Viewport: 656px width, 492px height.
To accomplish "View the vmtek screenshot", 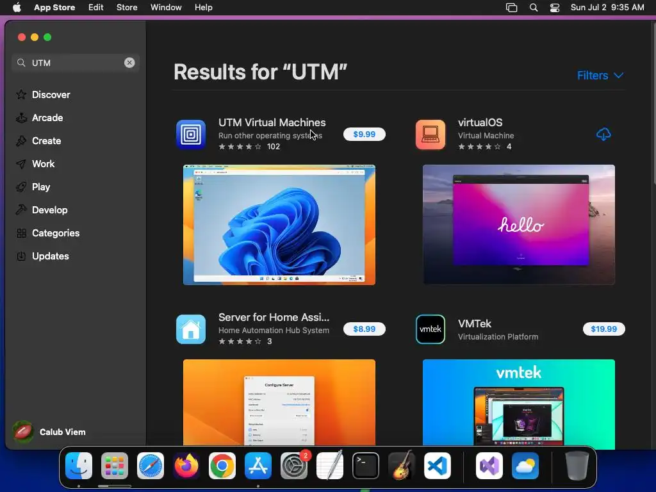I will pyautogui.click(x=519, y=402).
